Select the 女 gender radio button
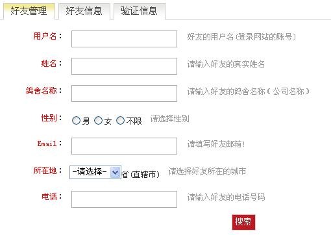 pyautogui.click(x=98, y=120)
